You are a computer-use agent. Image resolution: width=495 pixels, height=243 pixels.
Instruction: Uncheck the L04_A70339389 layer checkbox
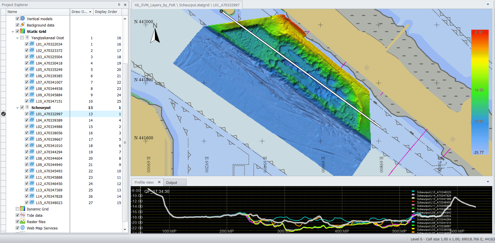tap(27, 120)
